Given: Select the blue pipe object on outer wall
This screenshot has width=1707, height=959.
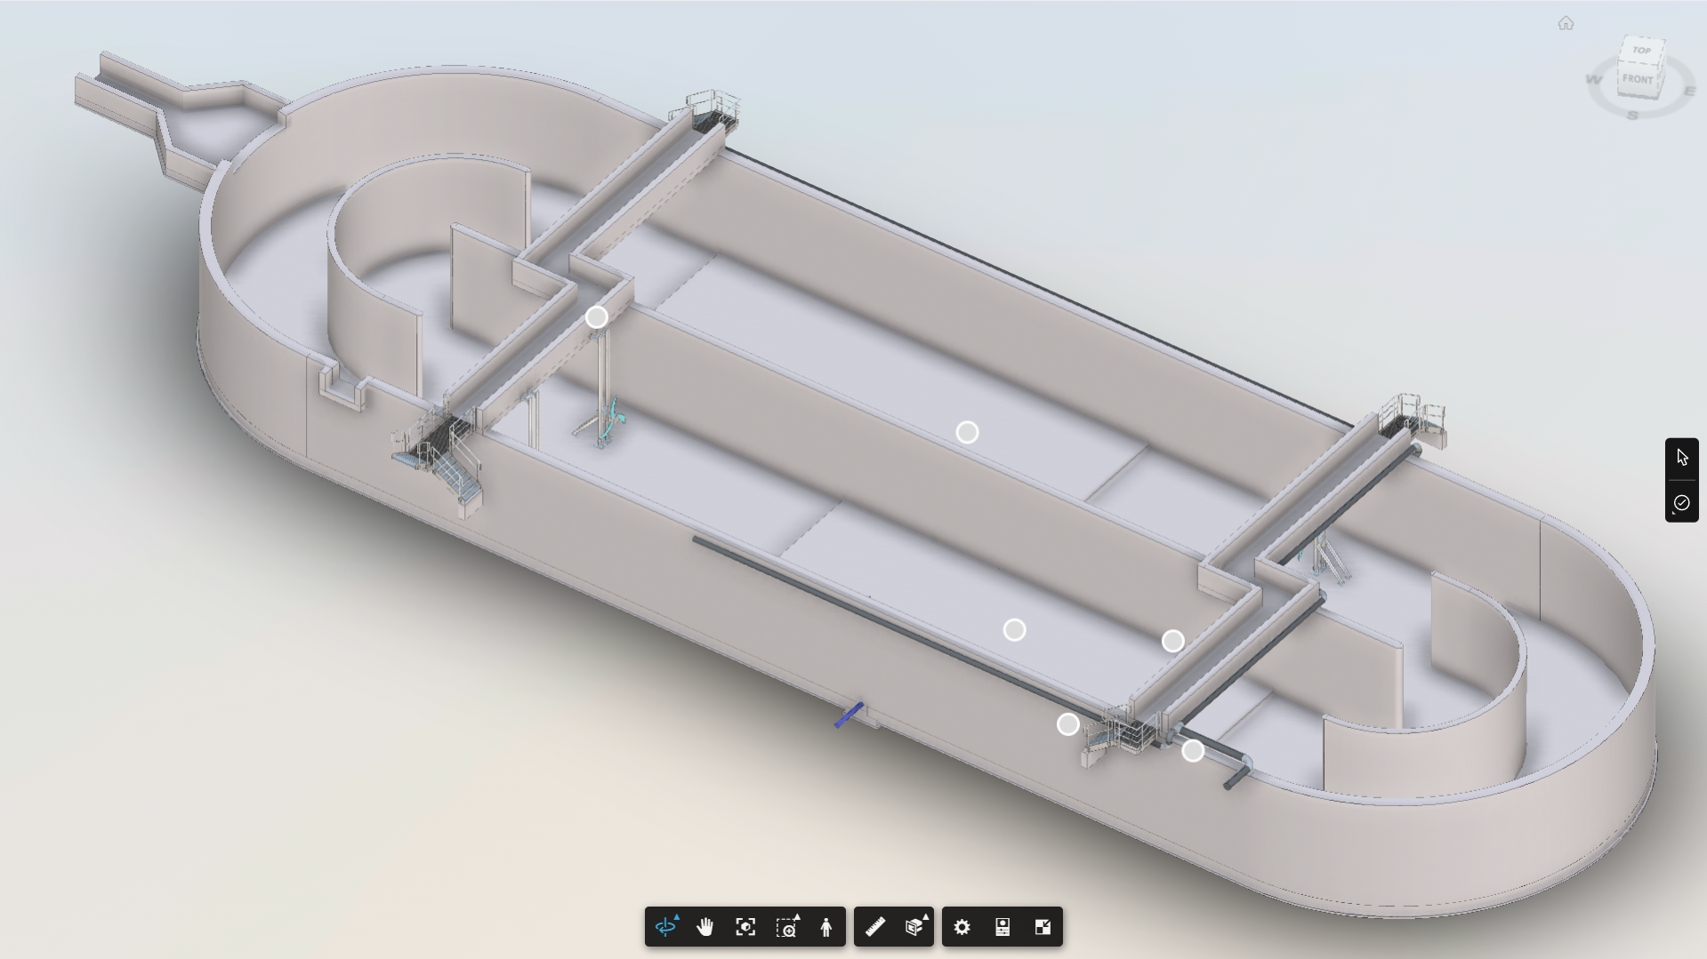Looking at the screenshot, I should (x=849, y=715).
